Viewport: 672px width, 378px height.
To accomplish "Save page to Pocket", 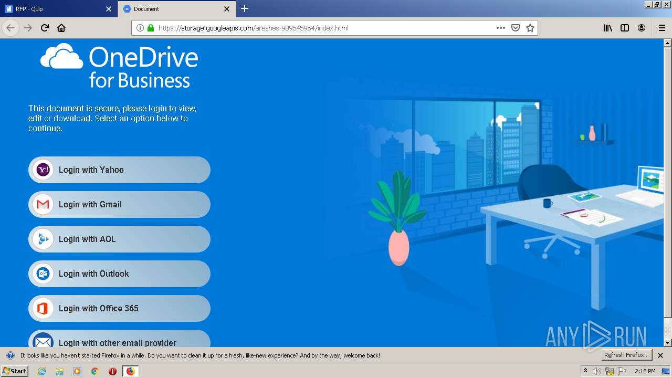I will click(x=516, y=28).
